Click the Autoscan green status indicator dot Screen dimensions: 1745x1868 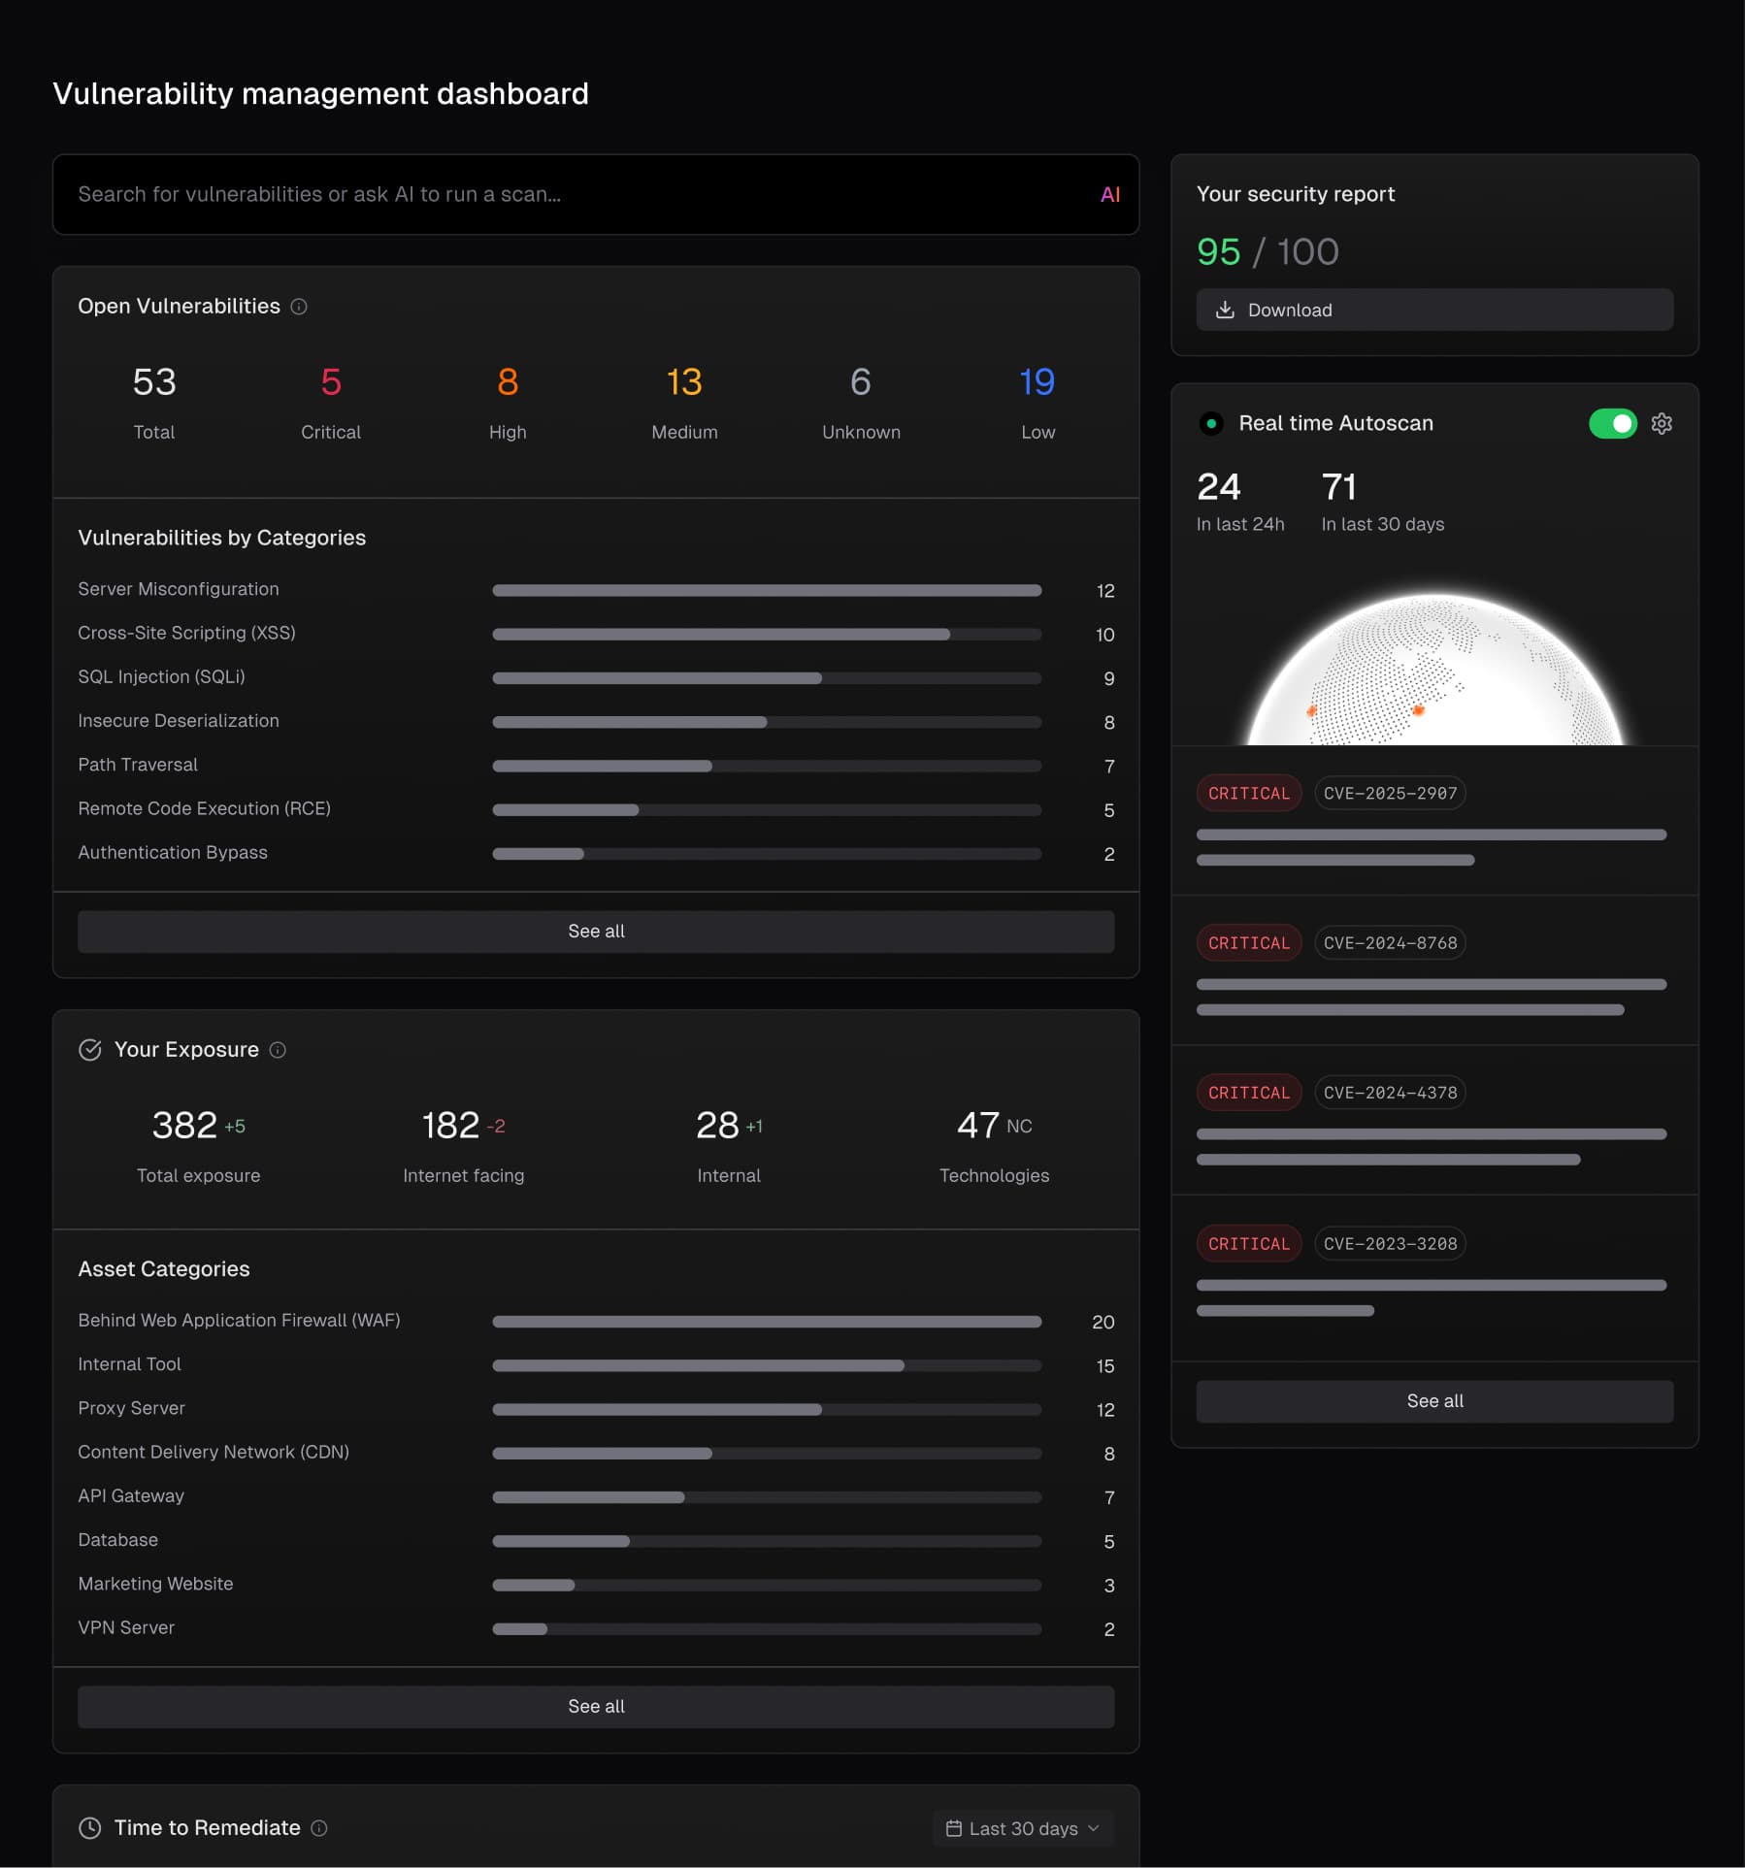point(1210,424)
